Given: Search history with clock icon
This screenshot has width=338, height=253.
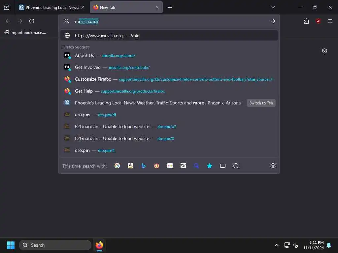Looking at the screenshot, I should tap(236, 166).
